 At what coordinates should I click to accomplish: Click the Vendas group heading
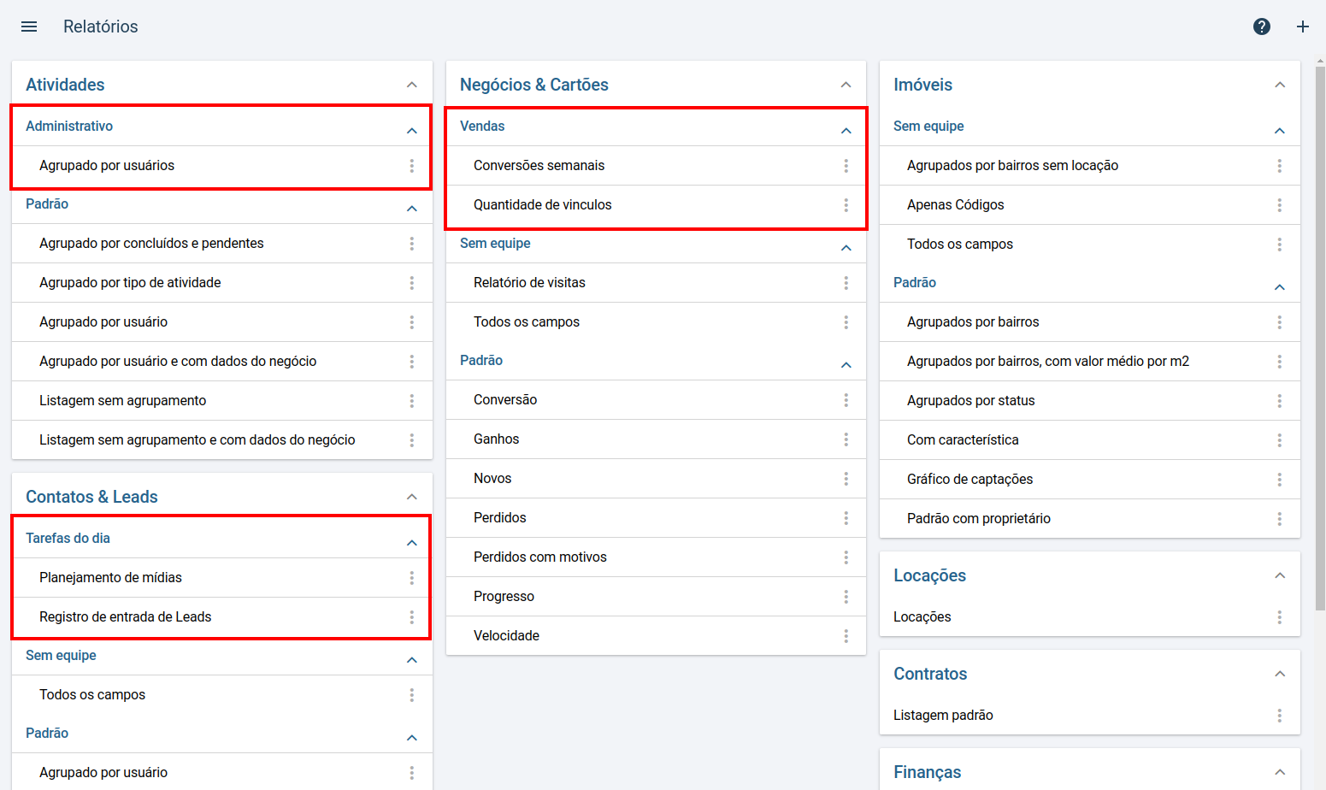pyautogui.click(x=482, y=127)
